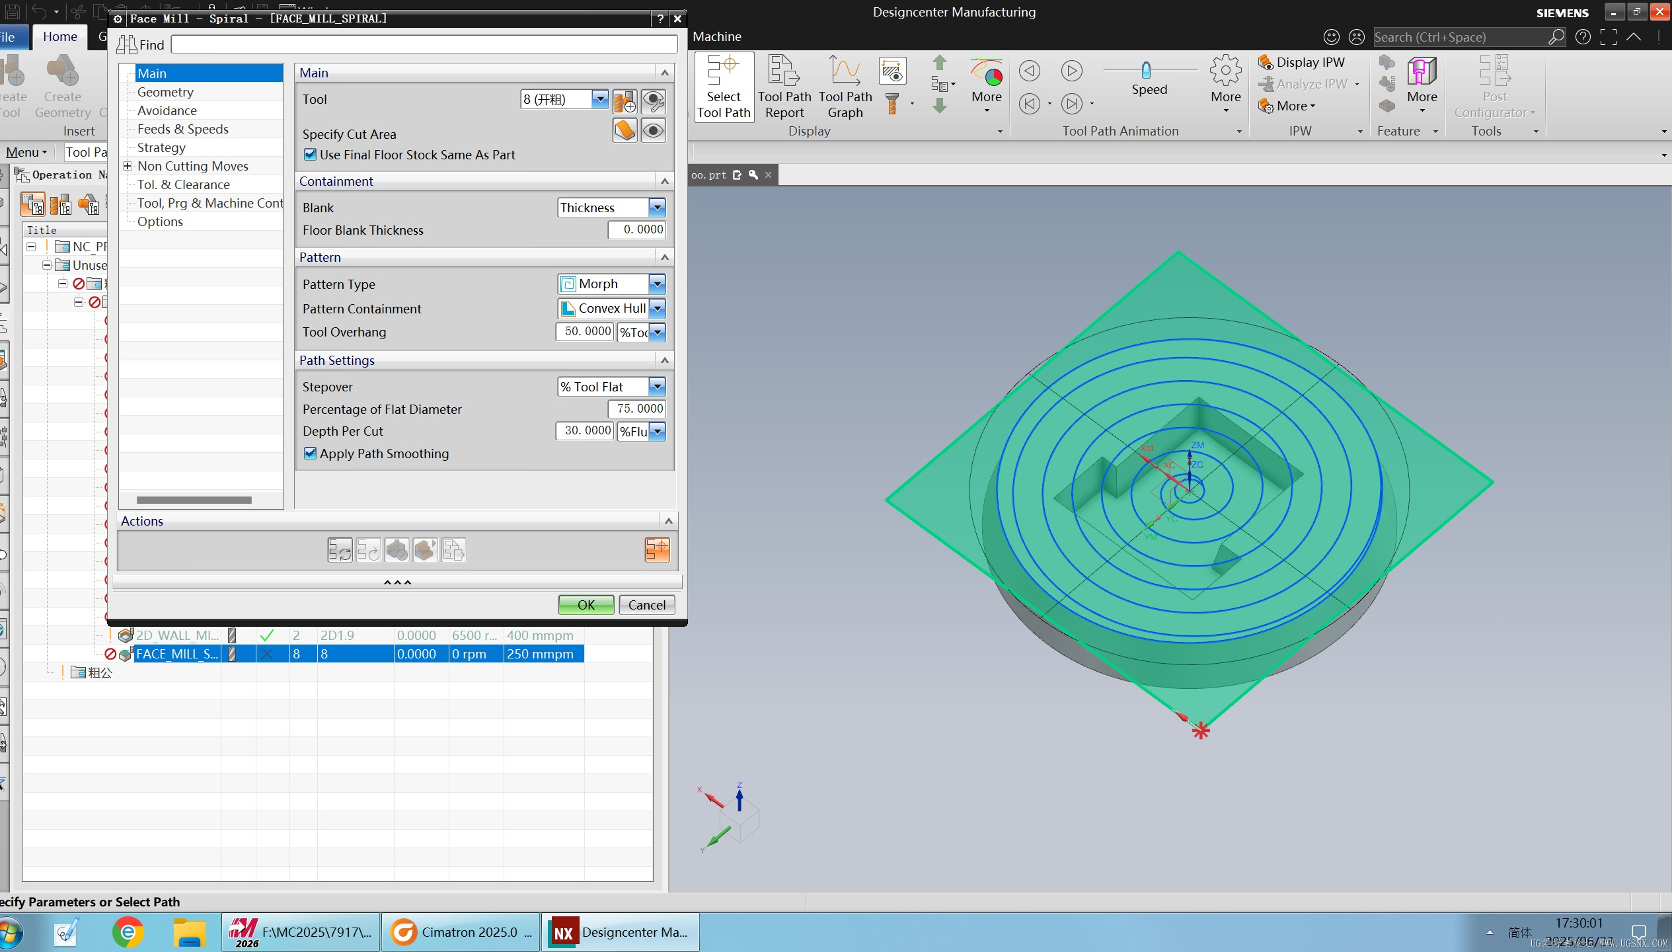This screenshot has width=1672, height=952.
Task: Click the Replay action icon
Action: pyautogui.click(x=368, y=550)
